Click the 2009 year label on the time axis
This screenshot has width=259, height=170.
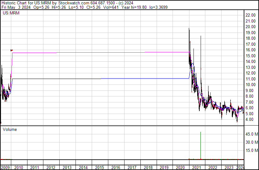tap(5, 167)
